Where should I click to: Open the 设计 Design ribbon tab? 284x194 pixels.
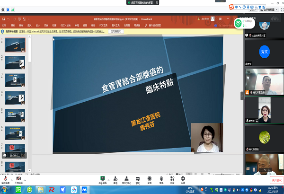click(38, 25)
